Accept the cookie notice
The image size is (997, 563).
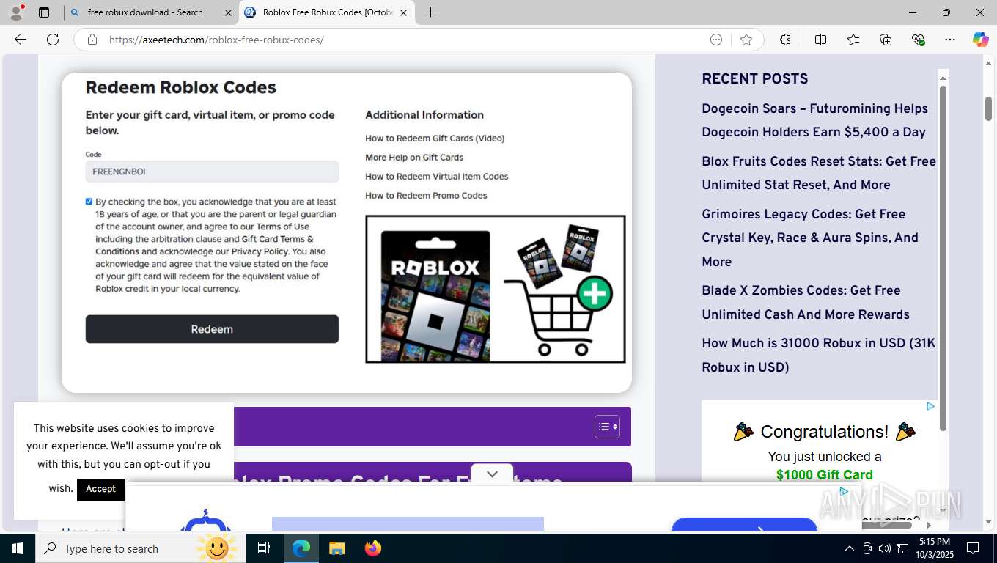pos(100,489)
